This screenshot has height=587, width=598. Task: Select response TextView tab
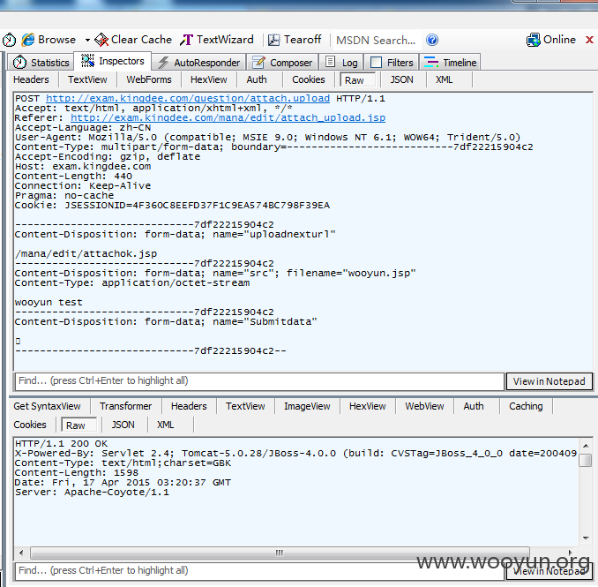coord(245,406)
